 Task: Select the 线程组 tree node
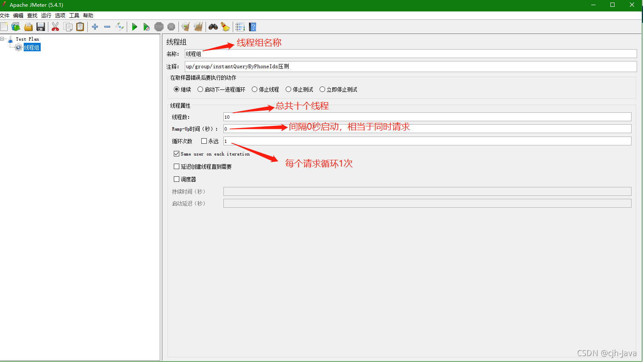point(32,47)
